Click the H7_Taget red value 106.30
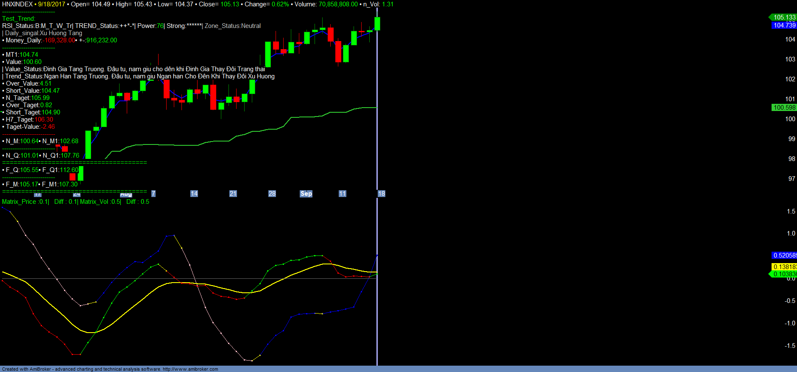The image size is (797, 372). pos(44,119)
